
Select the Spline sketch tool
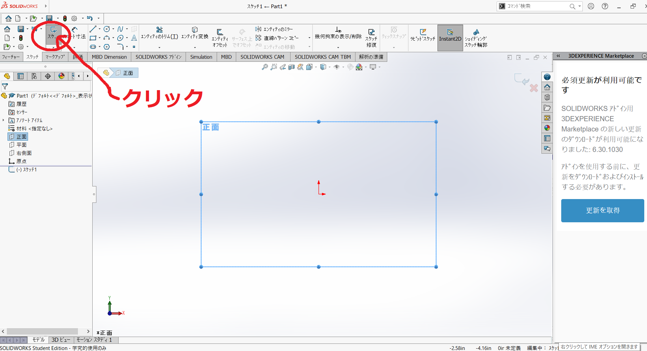[120, 29]
